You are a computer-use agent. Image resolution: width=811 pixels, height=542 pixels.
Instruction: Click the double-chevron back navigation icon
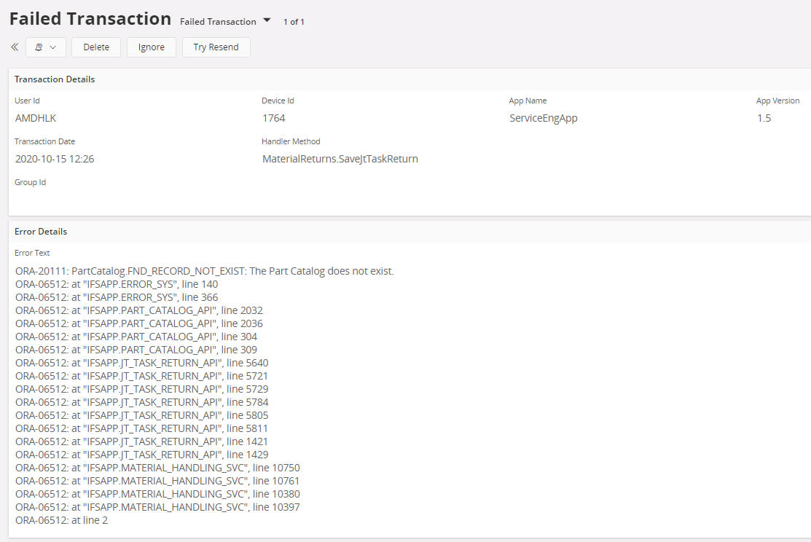15,47
